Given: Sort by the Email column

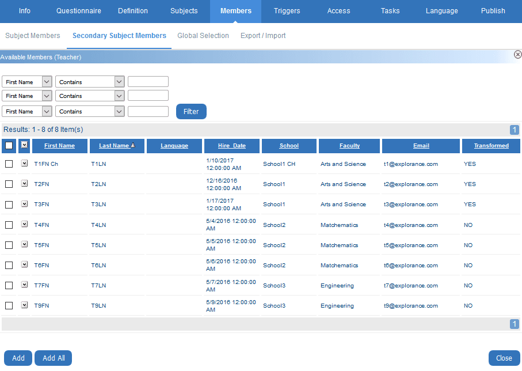Looking at the screenshot, I should [421, 146].
